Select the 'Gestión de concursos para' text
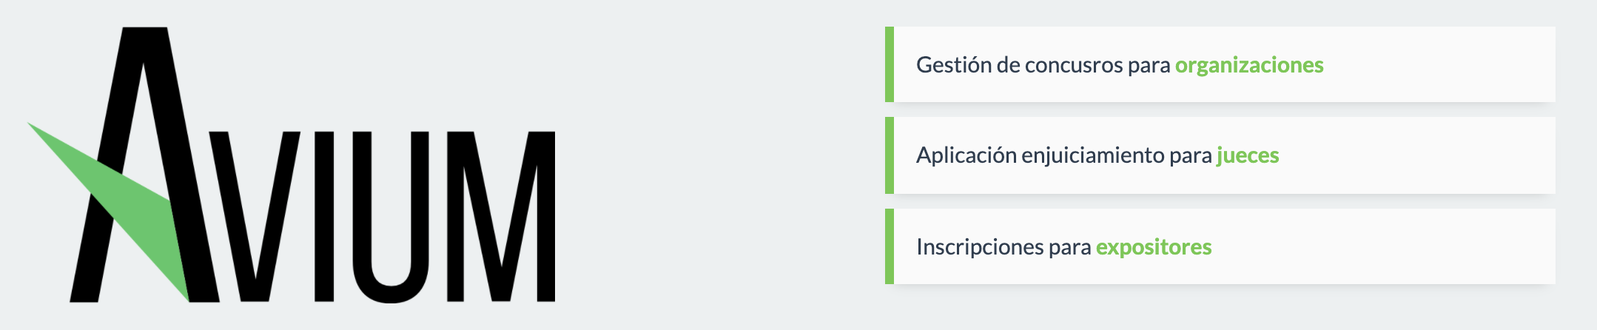This screenshot has height=330, width=1597. [1043, 65]
